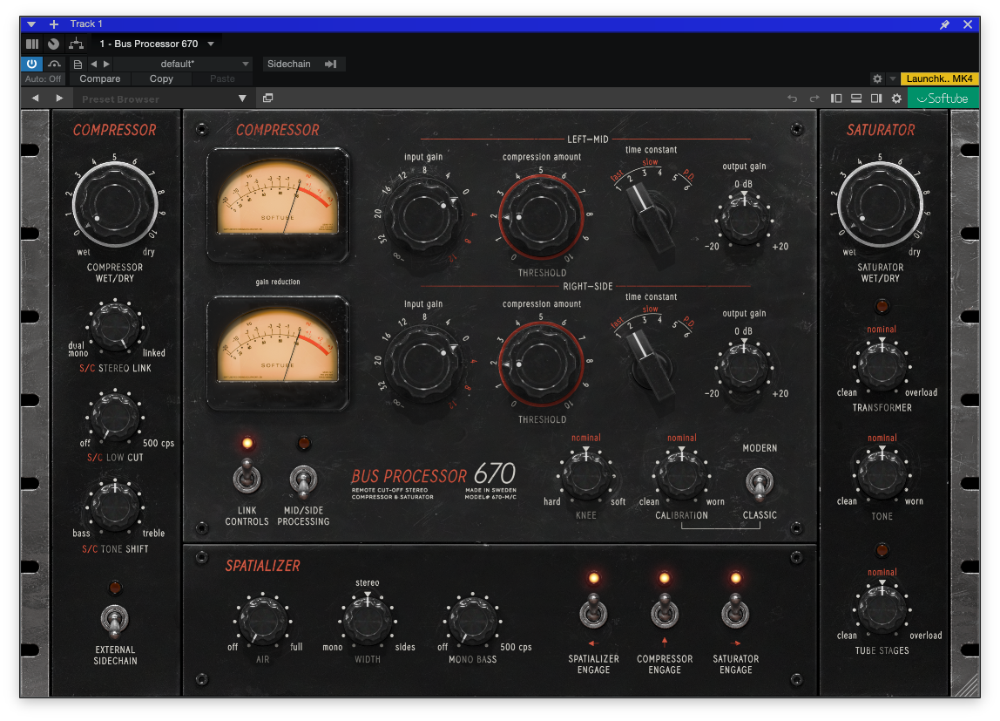The height and width of the screenshot is (721, 1000).
Task: Open the Softube plugin settings gear
Action: [896, 99]
